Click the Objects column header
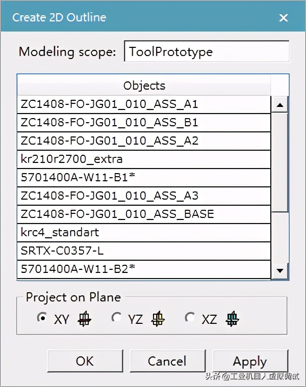 point(144,85)
